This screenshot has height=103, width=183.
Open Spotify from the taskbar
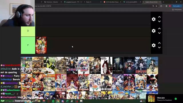(53, 101)
